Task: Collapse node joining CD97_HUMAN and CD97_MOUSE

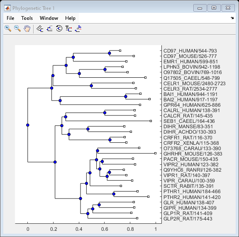Action: click(109, 53)
